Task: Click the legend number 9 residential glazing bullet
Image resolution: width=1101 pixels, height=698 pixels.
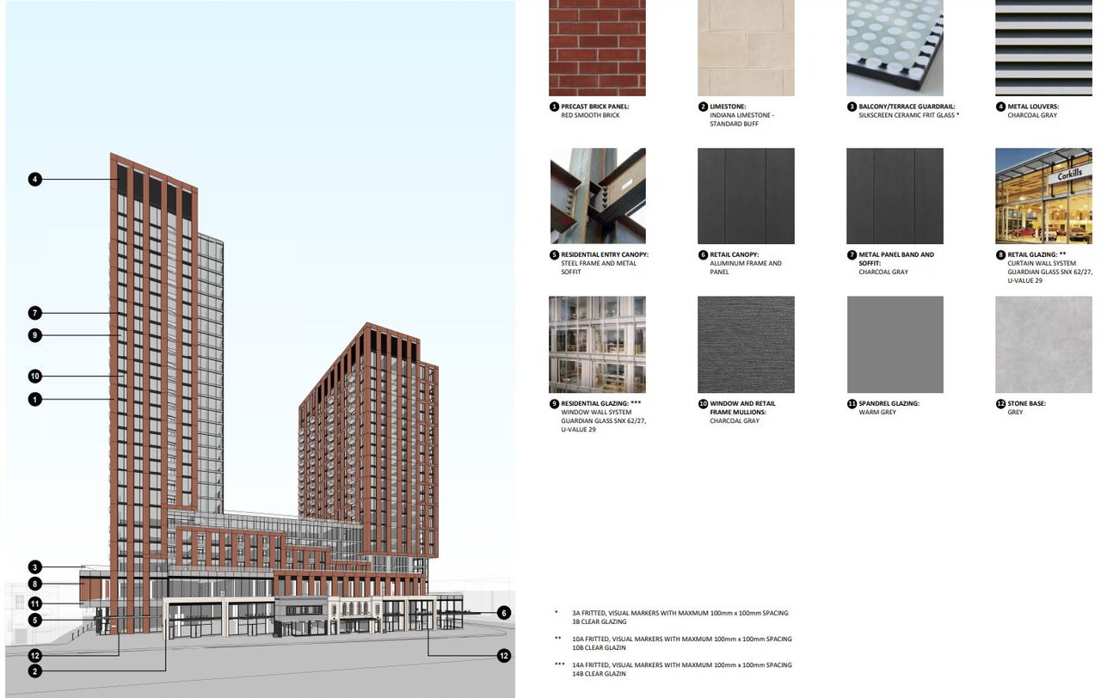Action: tap(554, 404)
